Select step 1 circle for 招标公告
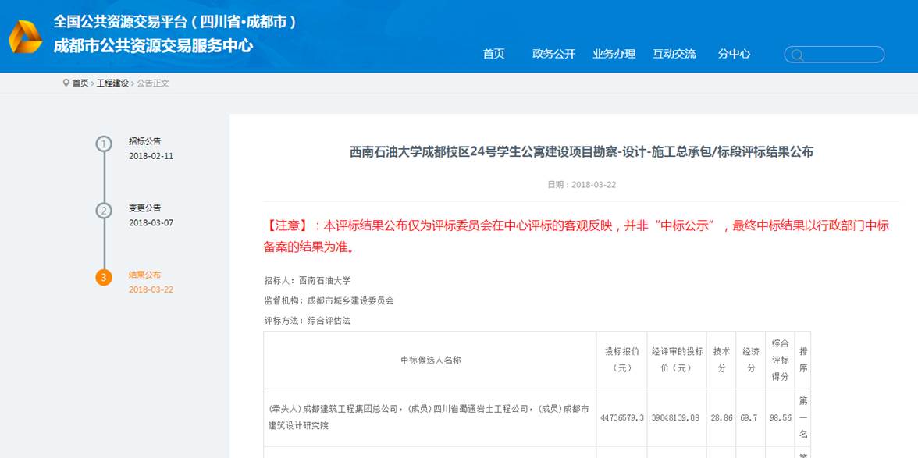918x458 pixels. click(x=104, y=144)
